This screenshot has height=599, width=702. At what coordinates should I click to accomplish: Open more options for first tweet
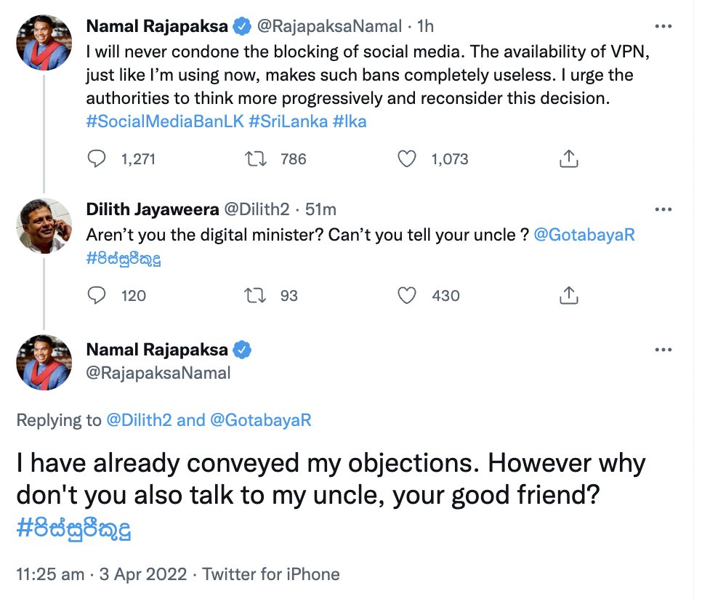point(663,26)
